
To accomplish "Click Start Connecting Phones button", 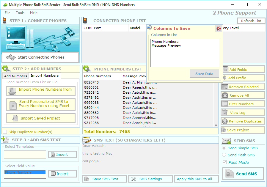I will tap(40, 57).
